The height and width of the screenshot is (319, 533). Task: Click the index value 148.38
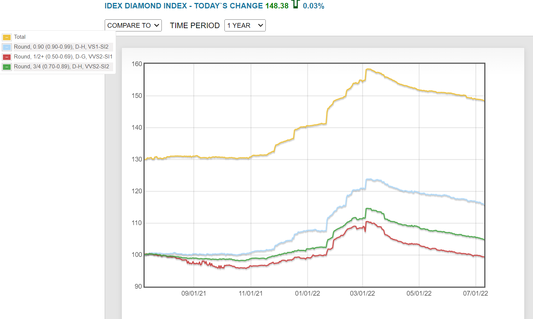pyautogui.click(x=277, y=6)
